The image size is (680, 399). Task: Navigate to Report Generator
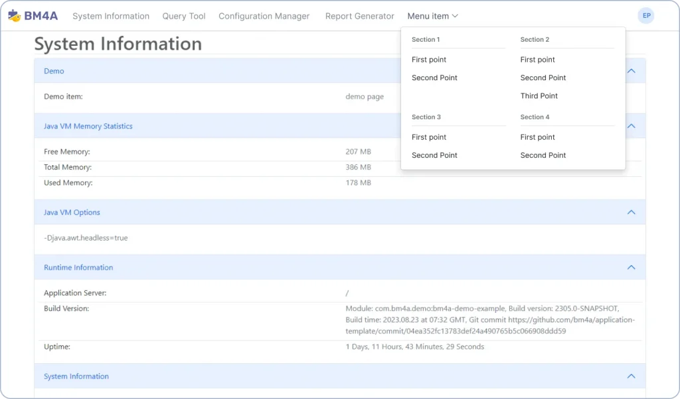click(359, 16)
